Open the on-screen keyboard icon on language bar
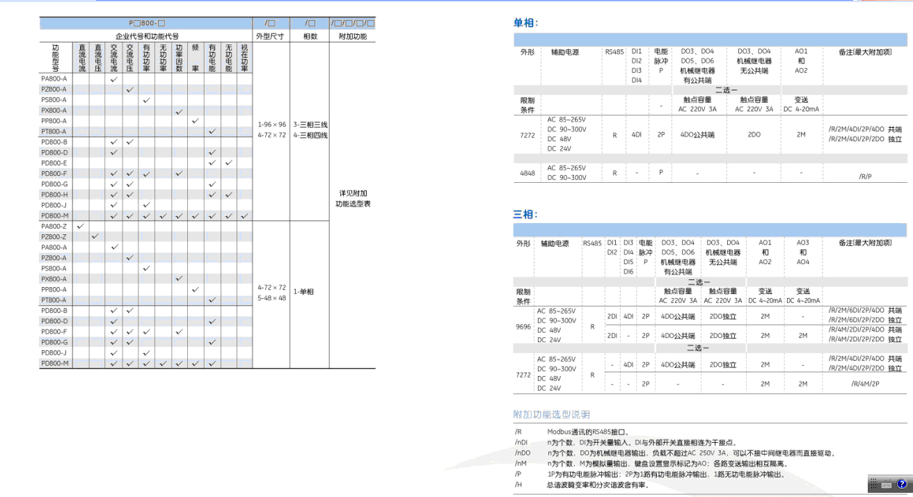 click(x=887, y=484)
